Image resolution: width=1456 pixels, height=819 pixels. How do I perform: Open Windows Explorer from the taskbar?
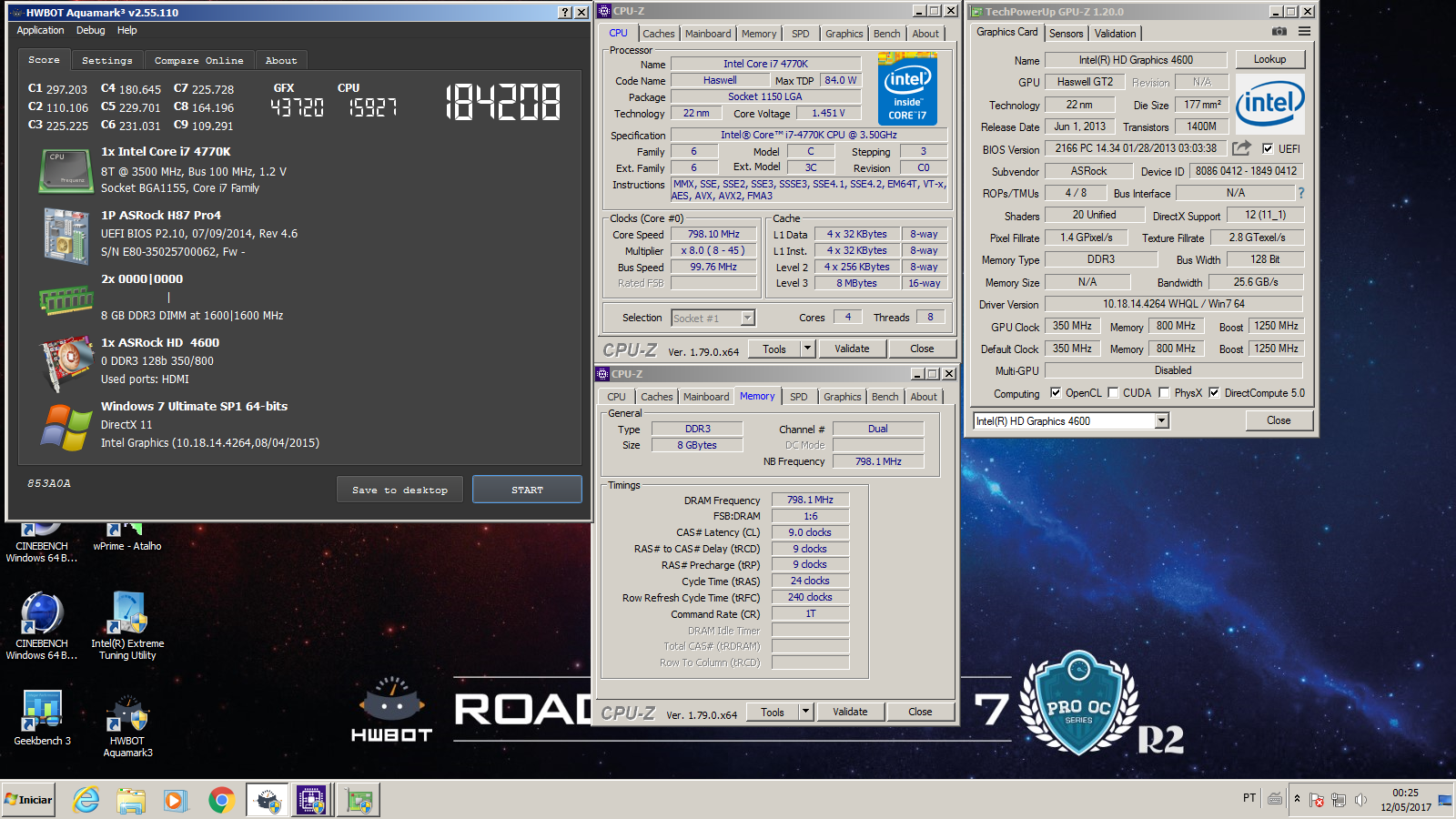[131, 800]
